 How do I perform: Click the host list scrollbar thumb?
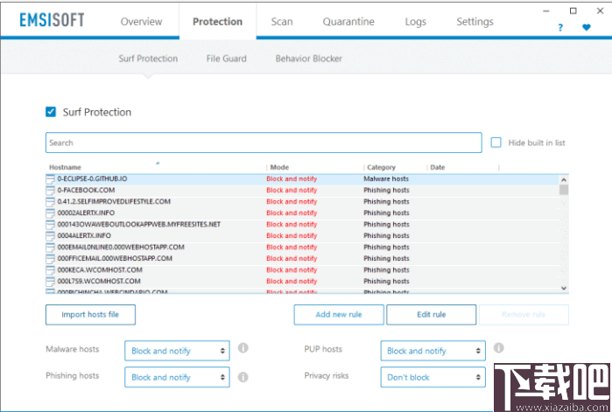(x=564, y=190)
